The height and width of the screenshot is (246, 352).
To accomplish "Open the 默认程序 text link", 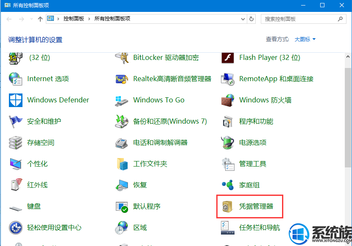I will coord(147,206).
